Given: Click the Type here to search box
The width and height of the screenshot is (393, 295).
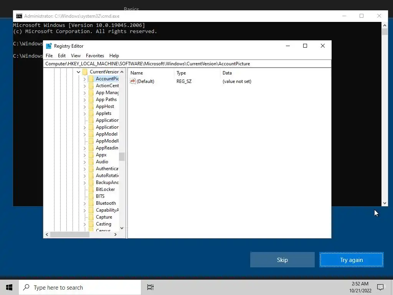Looking at the screenshot, I should point(80,287).
